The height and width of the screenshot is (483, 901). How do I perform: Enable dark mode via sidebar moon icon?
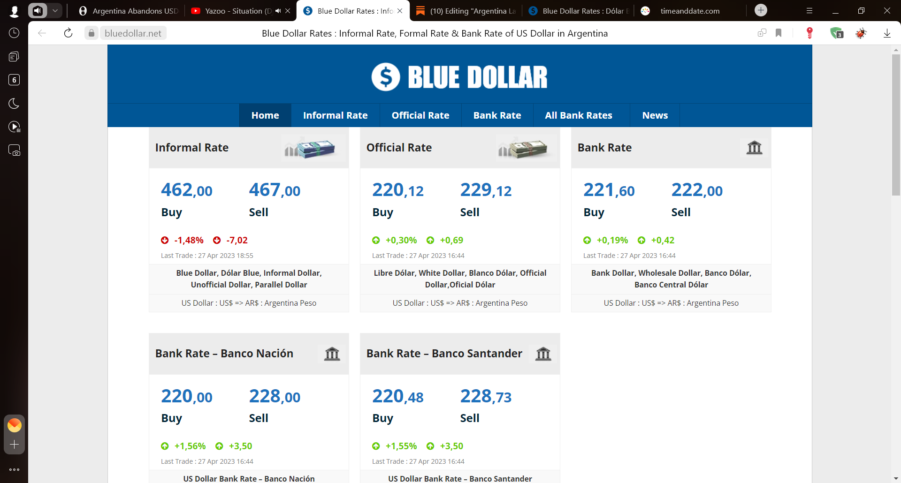14,104
